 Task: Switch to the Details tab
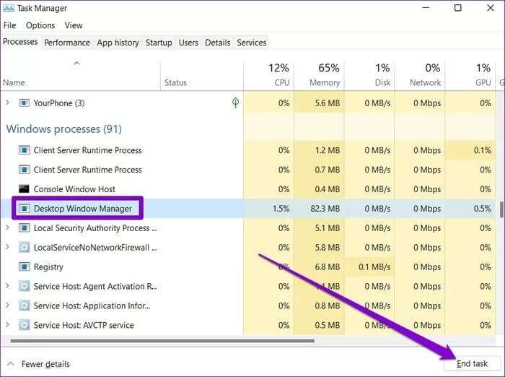pyautogui.click(x=218, y=43)
